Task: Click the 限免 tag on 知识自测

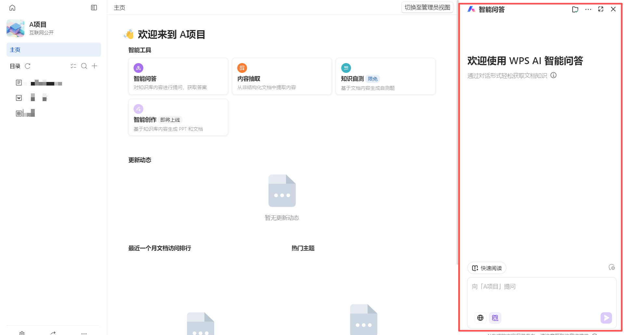Action: pyautogui.click(x=373, y=79)
